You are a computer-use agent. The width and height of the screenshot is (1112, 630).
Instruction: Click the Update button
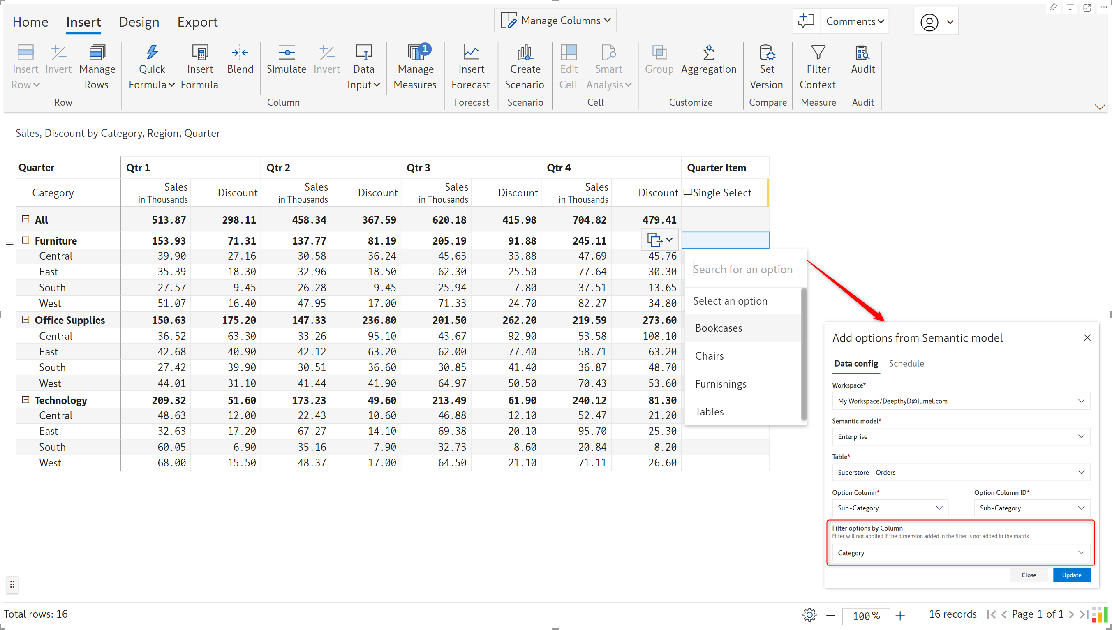[x=1072, y=575]
